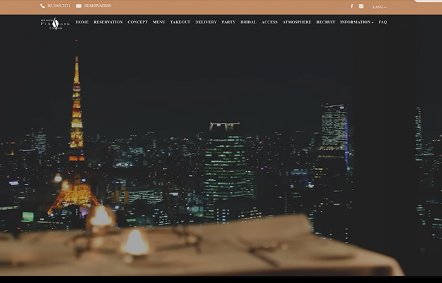Image resolution: width=442 pixels, height=283 pixels.
Task: Select DELIVERY in the navigation
Action: pos(206,22)
